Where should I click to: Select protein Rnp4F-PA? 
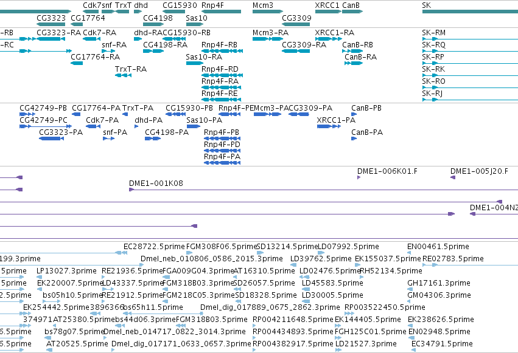(222, 163)
